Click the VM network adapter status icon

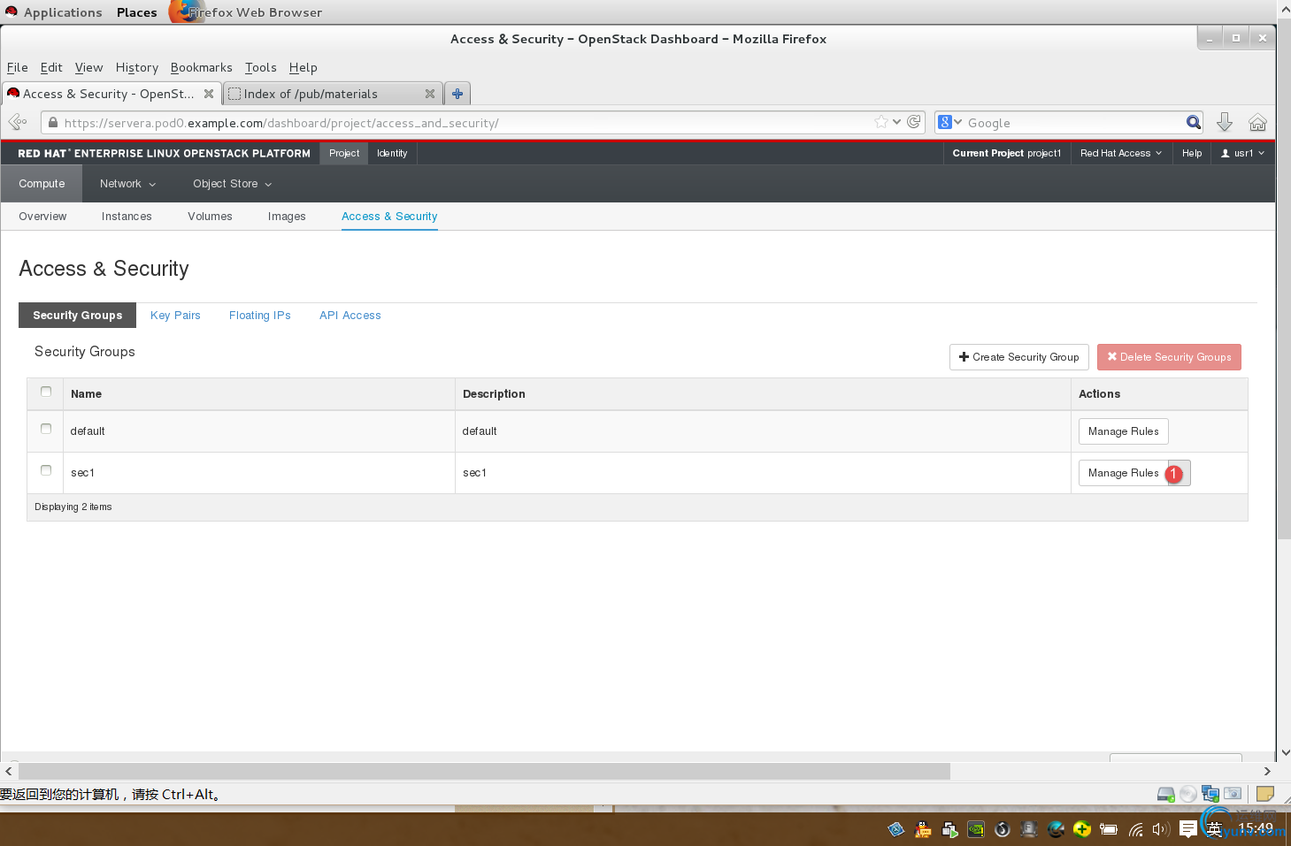[1210, 794]
